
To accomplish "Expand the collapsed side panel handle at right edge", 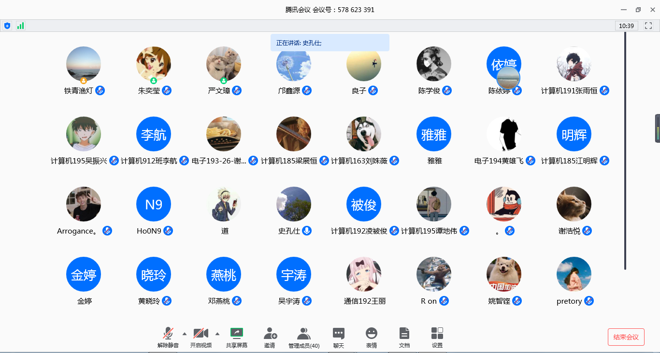I will [657, 128].
